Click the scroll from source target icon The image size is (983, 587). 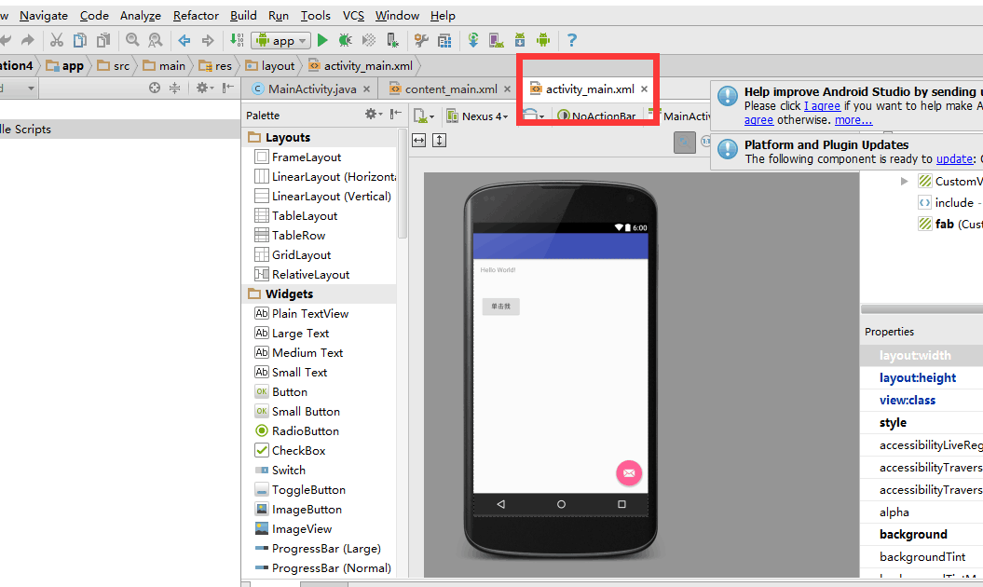(x=155, y=89)
